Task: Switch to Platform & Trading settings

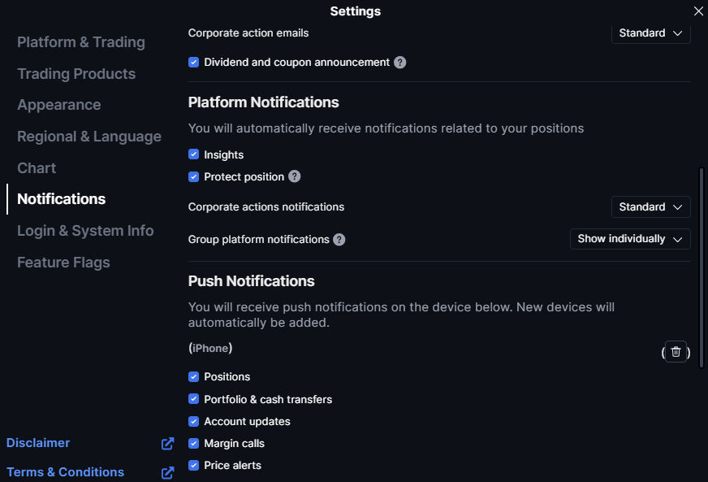Action: pyautogui.click(x=81, y=42)
